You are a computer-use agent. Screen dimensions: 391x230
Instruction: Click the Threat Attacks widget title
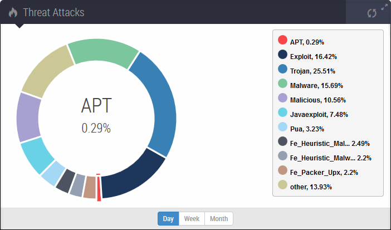pos(53,12)
